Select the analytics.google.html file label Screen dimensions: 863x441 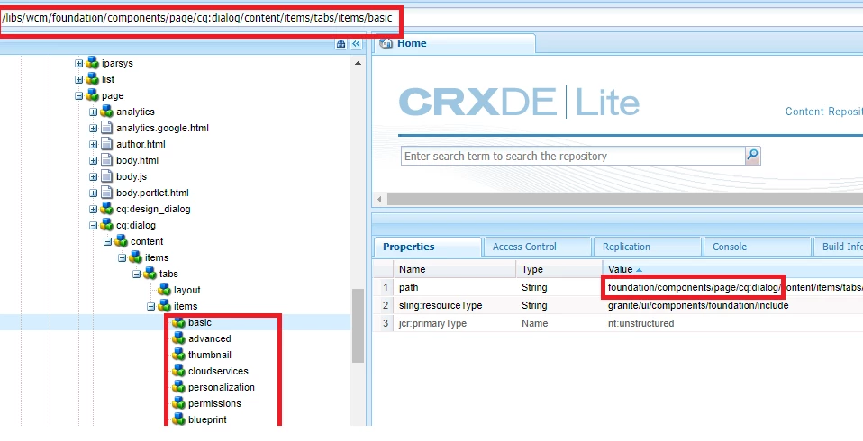[162, 128]
